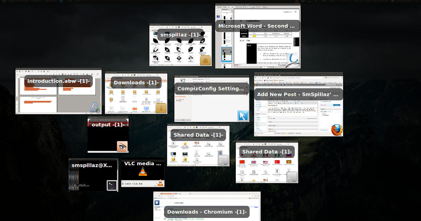Click the terminal icon on smspillaz@X window
The height and width of the screenshot is (221, 421).
click(x=112, y=185)
